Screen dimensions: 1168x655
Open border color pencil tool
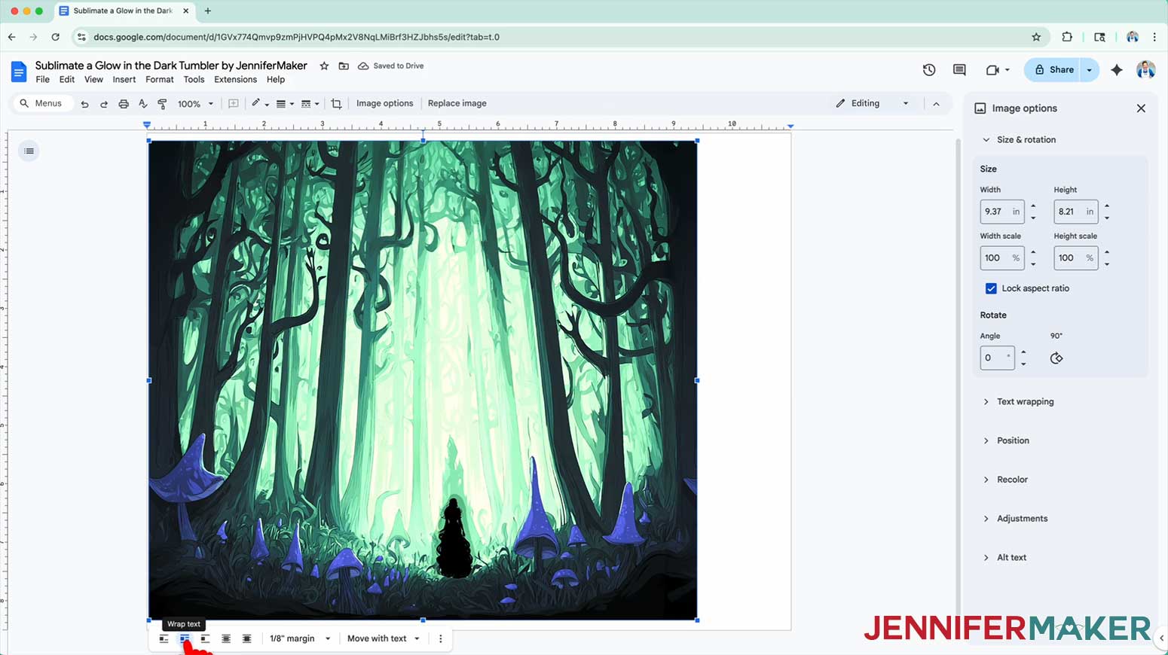[260, 104]
